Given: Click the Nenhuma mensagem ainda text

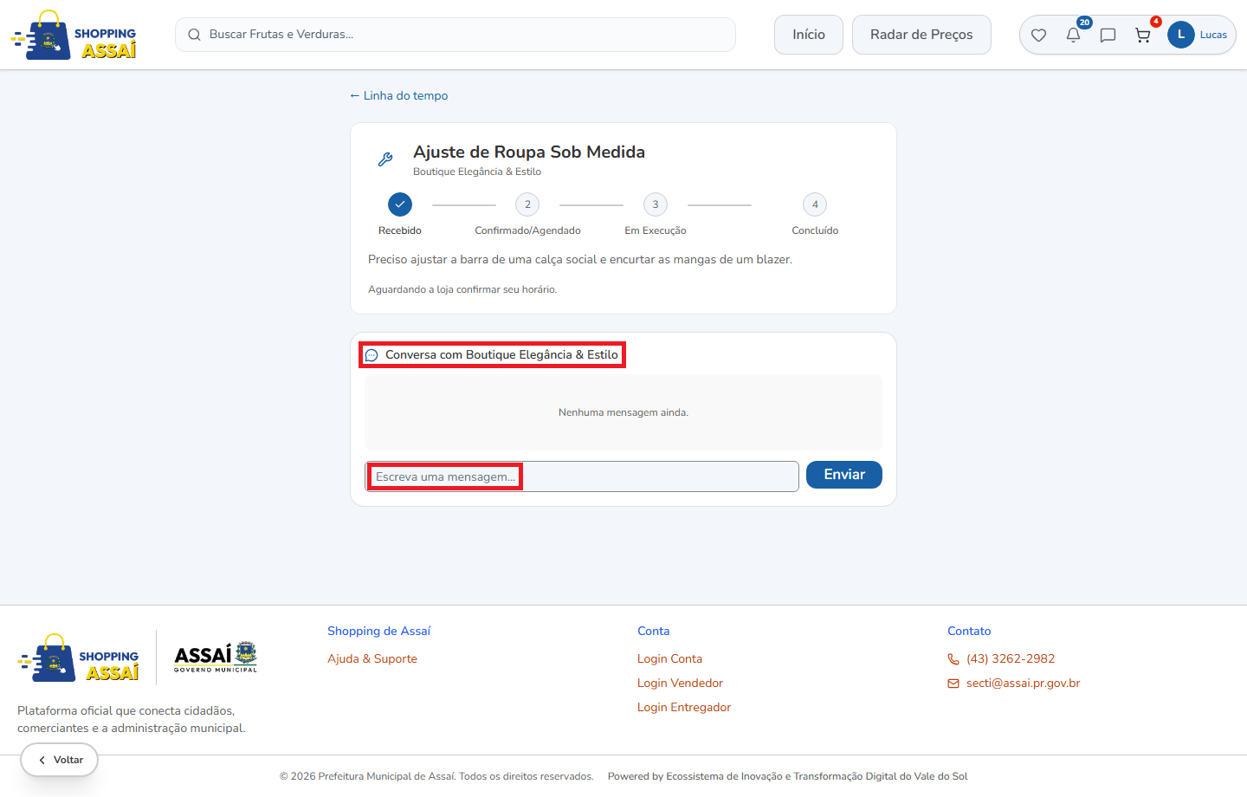Looking at the screenshot, I should click(x=623, y=412).
